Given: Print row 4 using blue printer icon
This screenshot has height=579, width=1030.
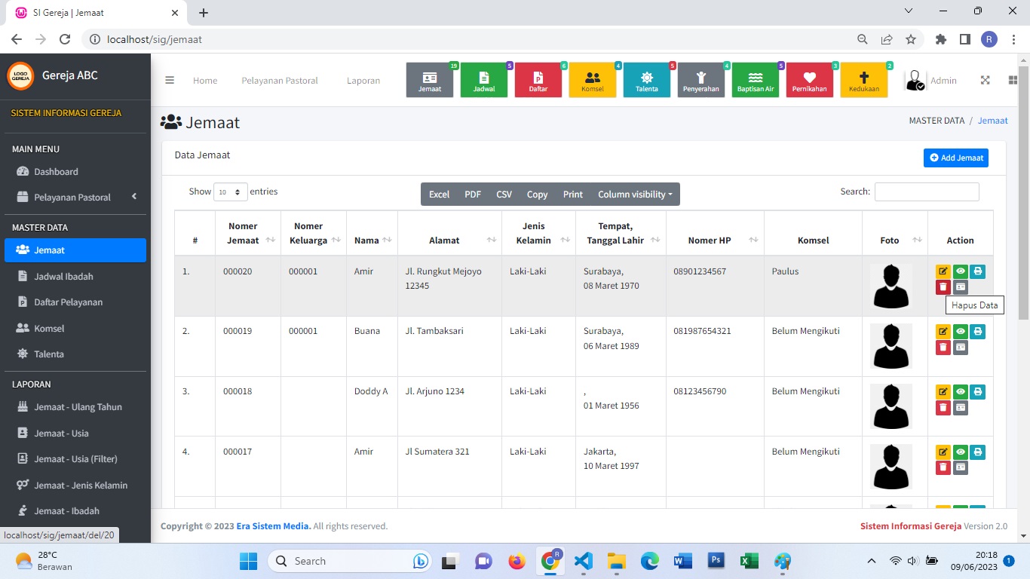Looking at the screenshot, I should [x=977, y=452].
